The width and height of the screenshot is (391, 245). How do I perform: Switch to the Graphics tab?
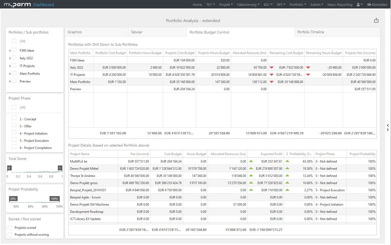point(75,32)
